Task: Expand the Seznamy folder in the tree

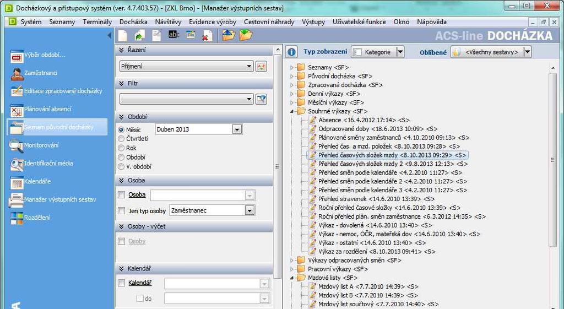Action: tap(292, 67)
